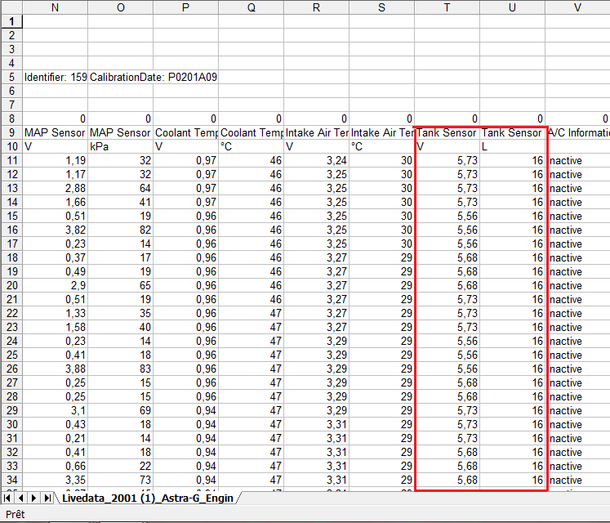Select the Identifier cell in row 5
The width and height of the screenshot is (610, 523).
55,77
